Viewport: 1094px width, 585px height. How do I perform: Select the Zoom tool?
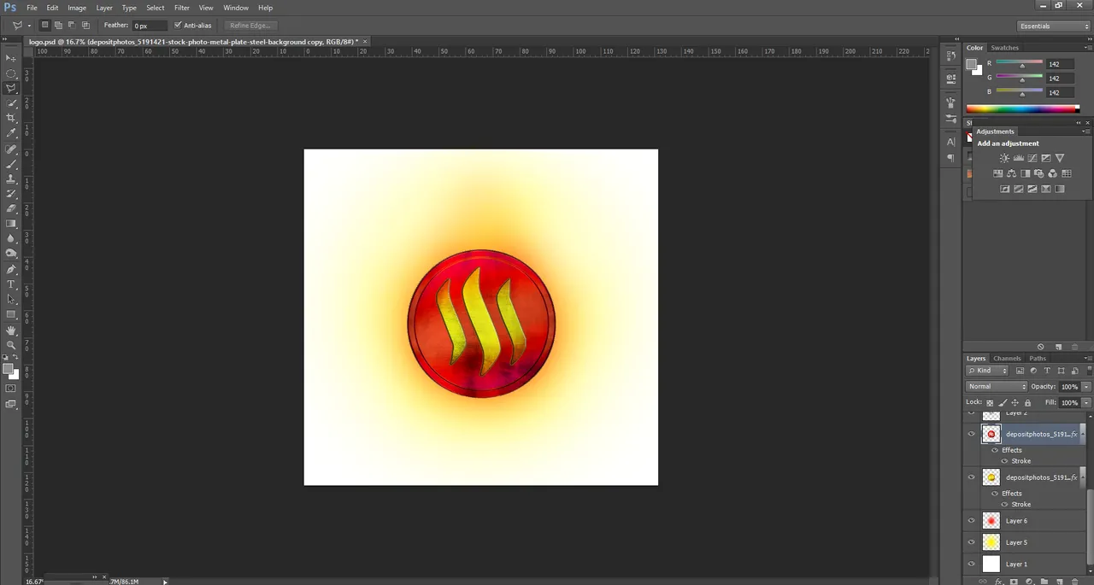(x=11, y=345)
